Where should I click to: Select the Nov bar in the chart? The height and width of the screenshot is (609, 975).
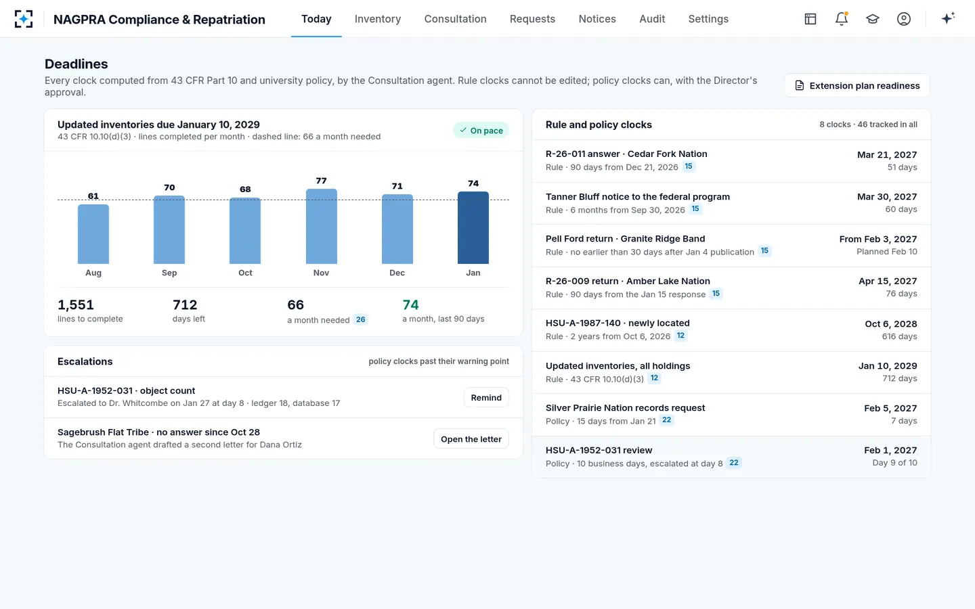(x=322, y=226)
